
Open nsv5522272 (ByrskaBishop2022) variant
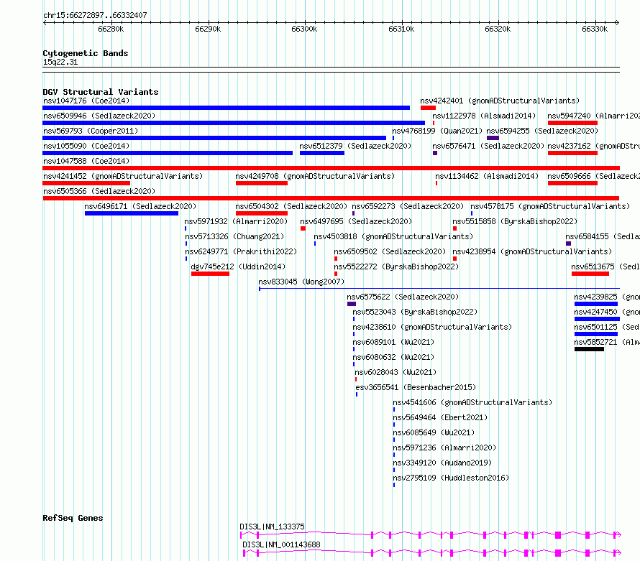click(396, 266)
